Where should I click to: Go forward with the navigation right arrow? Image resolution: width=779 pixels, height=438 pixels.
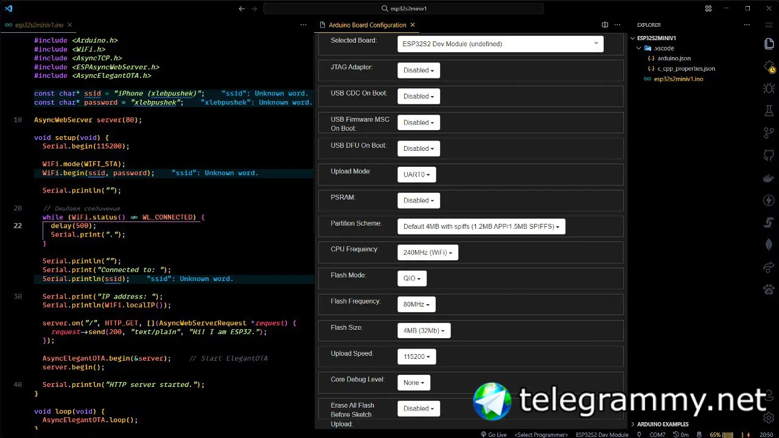click(254, 9)
